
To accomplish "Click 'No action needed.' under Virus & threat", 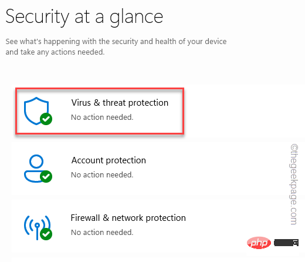I will tap(102, 117).
